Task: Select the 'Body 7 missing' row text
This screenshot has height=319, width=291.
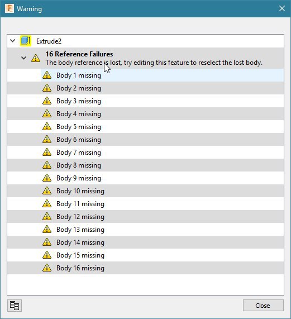Action: pos(79,152)
